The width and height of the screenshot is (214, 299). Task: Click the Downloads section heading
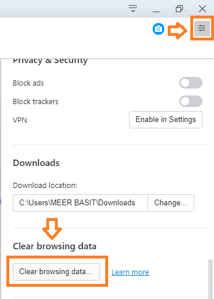point(36,163)
